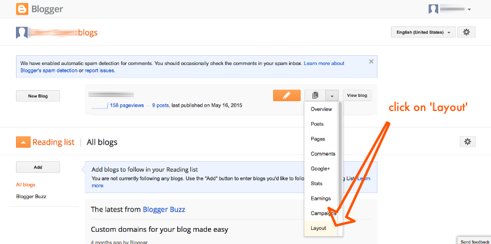Click the profile picture beside blogs heading
Viewport: 491px width, 244px height.
coord(22,32)
